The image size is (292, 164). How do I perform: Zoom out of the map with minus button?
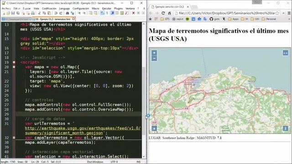tap(154, 58)
